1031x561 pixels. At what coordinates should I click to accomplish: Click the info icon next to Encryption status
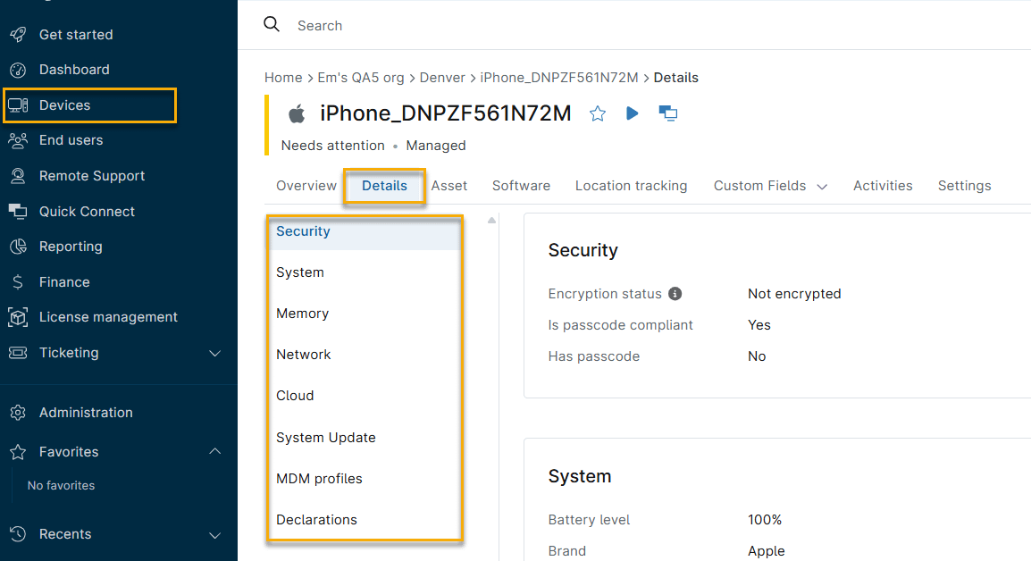[x=675, y=293]
